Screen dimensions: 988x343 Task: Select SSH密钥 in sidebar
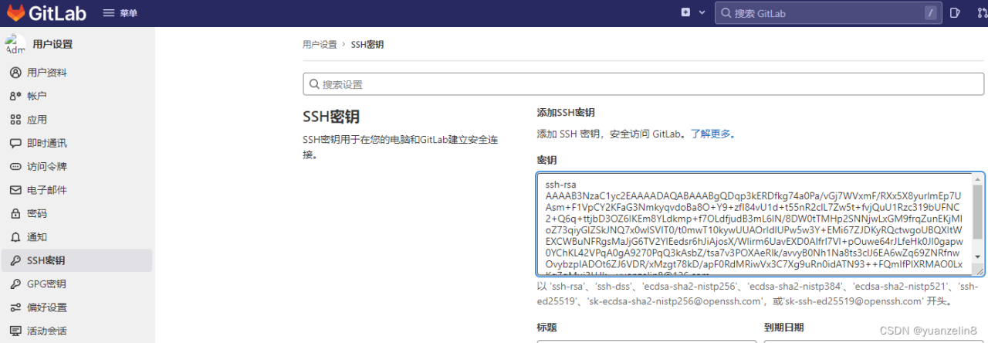click(x=76, y=260)
